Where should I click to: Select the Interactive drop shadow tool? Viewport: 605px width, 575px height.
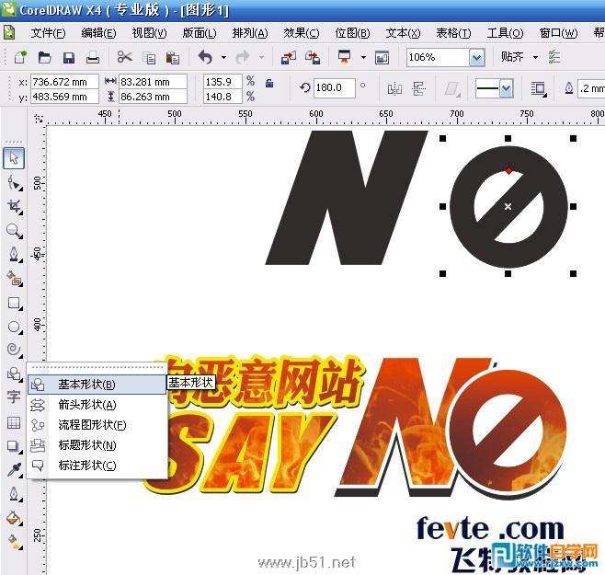(x=14, y=446)
